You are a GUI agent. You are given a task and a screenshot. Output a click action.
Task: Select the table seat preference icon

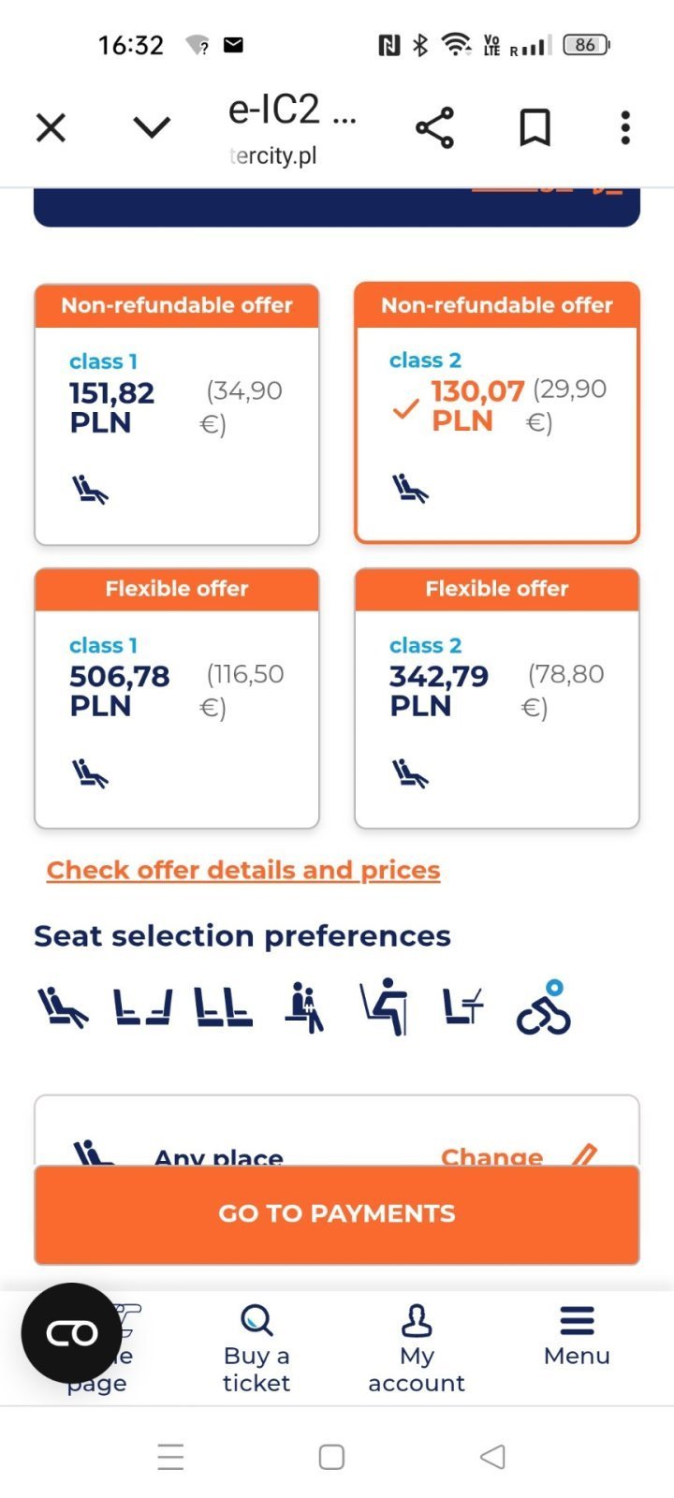point(385,1008)
